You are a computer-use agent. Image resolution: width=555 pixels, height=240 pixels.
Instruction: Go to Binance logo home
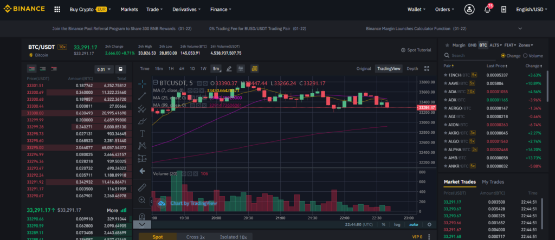[x=24, y=9]
